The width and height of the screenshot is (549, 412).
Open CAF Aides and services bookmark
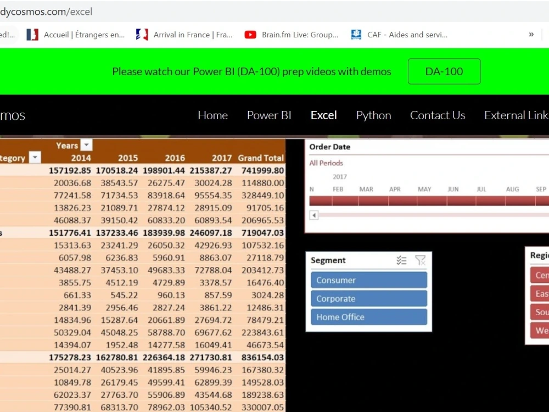(x=400, y=35)
